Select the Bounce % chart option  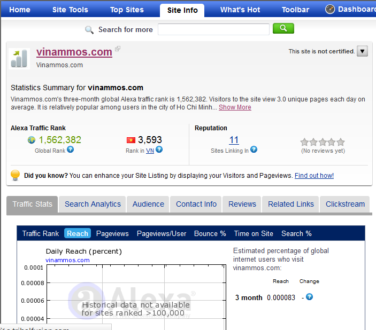[210, 233]
